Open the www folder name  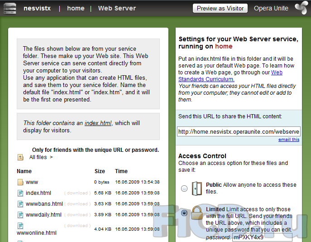(32, 182)
